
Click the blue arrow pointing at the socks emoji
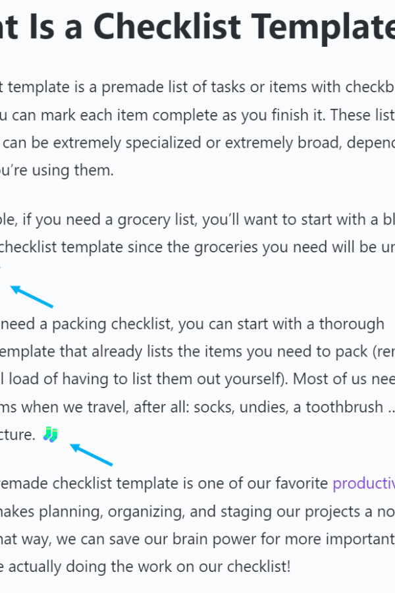(92, 455)
